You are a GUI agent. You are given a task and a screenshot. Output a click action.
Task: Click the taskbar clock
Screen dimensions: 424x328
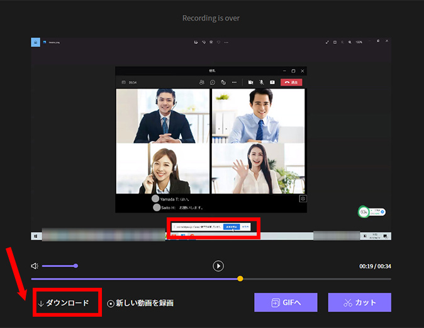375,236
